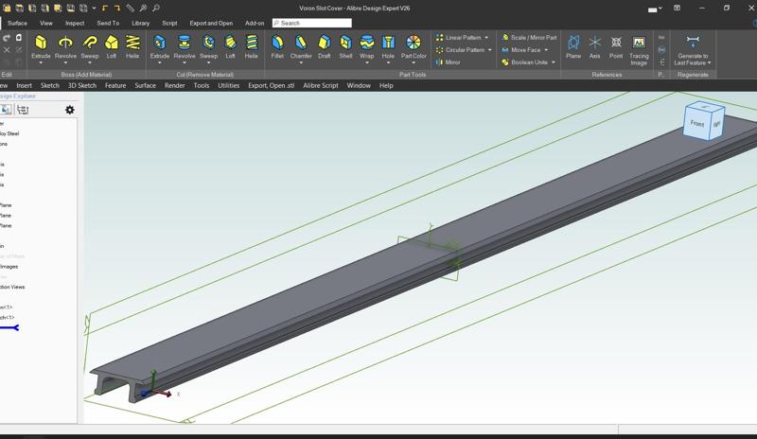Open the Circular Pattern dropdown arrow
The width and height of the screenshot is (757, 439).
coord(490,50)
